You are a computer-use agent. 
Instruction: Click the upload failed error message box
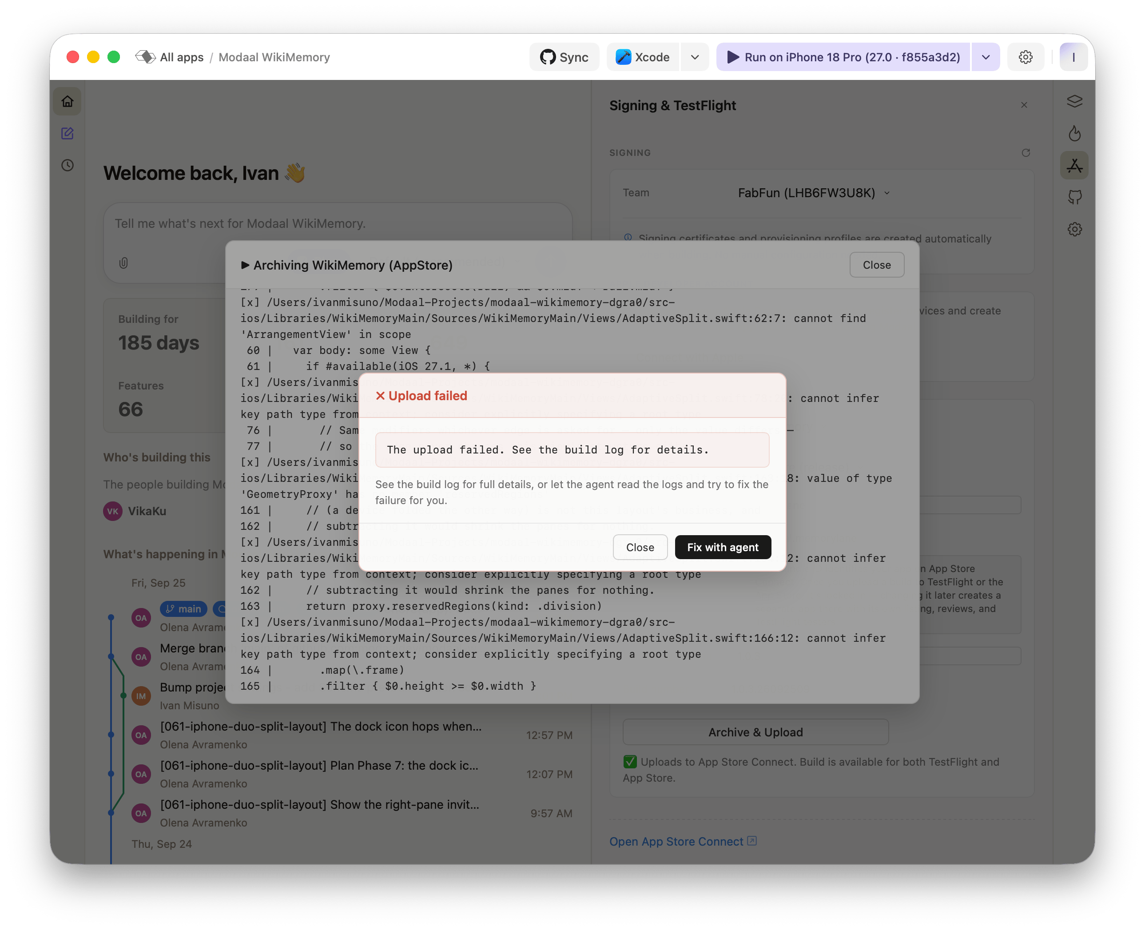572,450
